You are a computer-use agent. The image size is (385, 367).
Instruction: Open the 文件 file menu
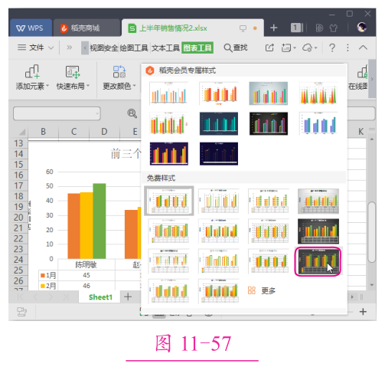pyautogui.click(x=36, y=48)
